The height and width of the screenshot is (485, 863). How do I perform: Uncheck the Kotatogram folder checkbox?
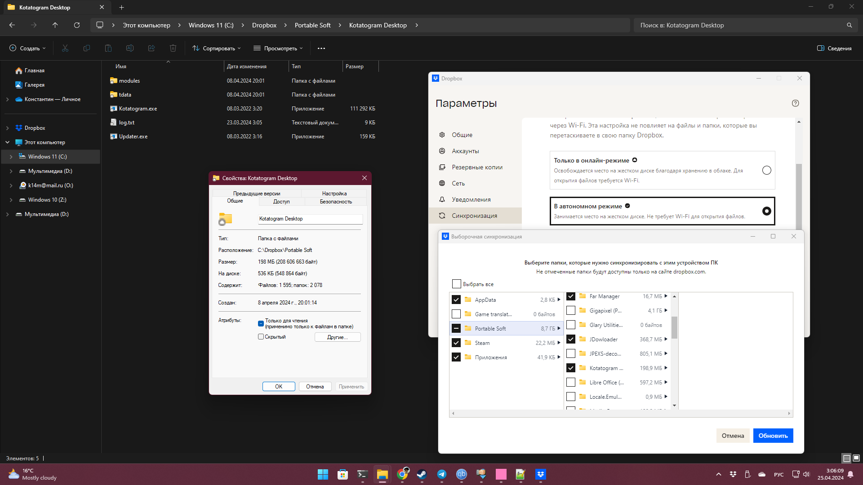tap(571, 368)
